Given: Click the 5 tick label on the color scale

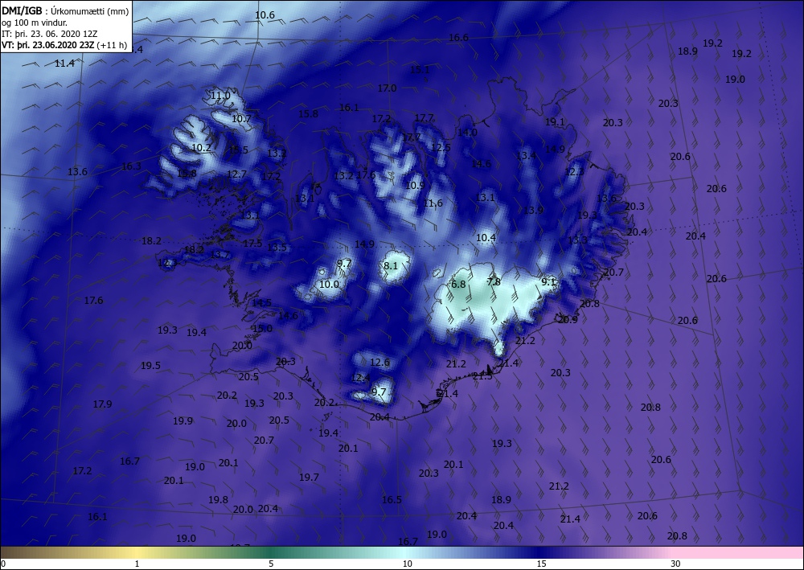Looking at the screenshot, I should pyautogui.click(x=271, y=564).
